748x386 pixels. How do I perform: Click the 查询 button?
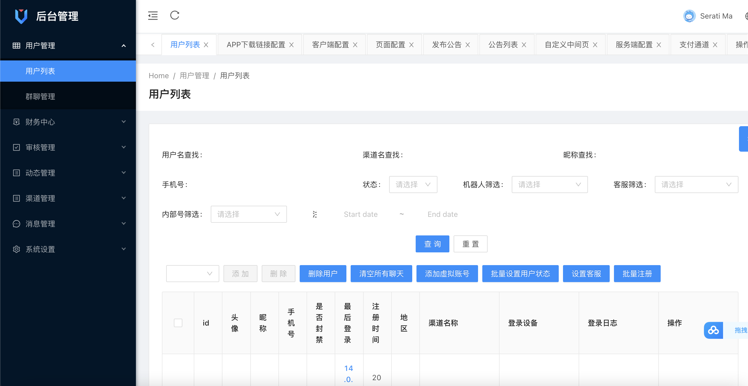point(432,244)
